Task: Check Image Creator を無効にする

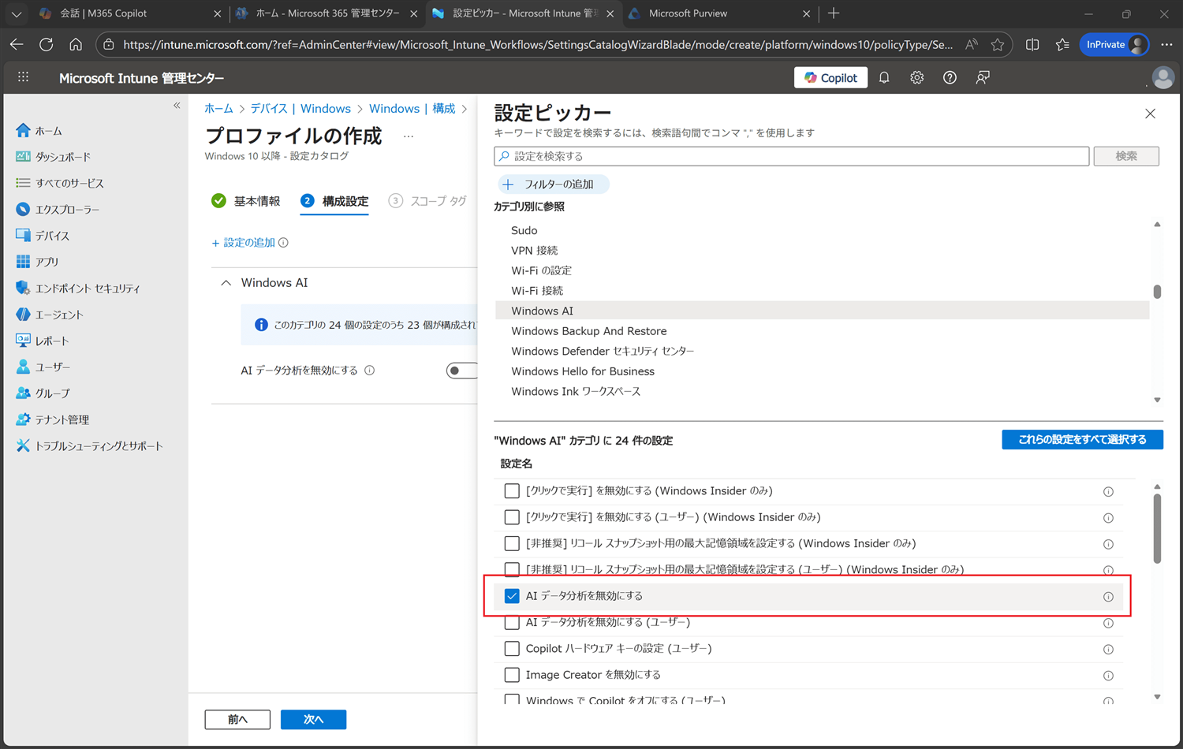Action: (512, 675)
